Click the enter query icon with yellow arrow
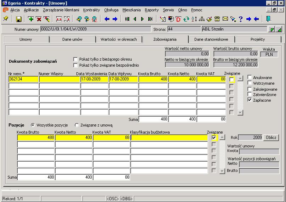This screenshot has height=202, width=286. click(79, 19)
